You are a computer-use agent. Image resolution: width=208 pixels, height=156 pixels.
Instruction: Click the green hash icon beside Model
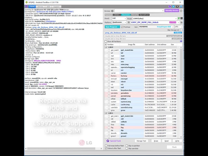tap(179, 18)
